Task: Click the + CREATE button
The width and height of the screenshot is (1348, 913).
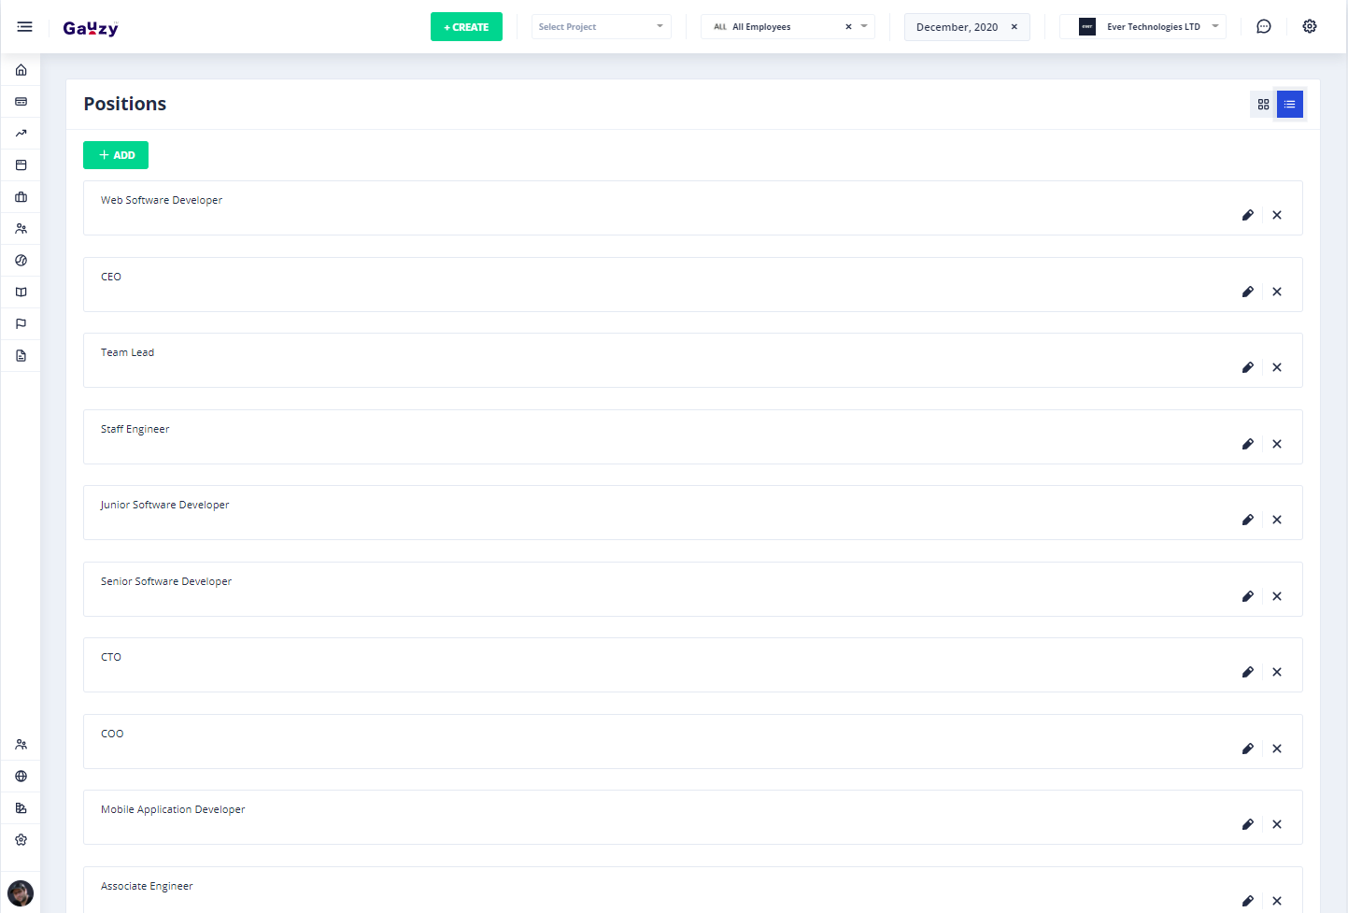Action: 466,27
